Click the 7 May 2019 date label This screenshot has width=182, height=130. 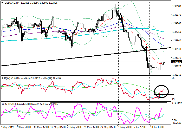coord(8,127)
